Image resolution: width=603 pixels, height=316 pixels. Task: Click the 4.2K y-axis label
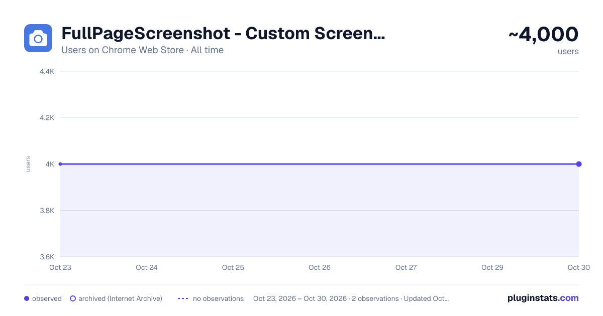[47, 118]
